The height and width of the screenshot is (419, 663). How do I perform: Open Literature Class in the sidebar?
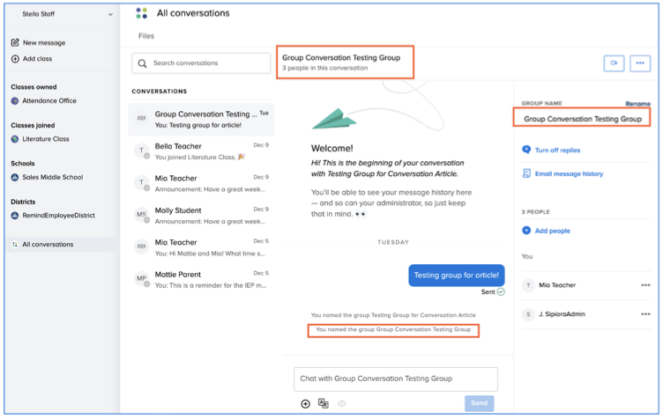(x=46, y=139)
